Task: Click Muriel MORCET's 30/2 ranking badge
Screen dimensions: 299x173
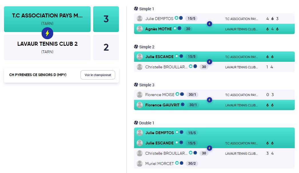Action: 192,164
